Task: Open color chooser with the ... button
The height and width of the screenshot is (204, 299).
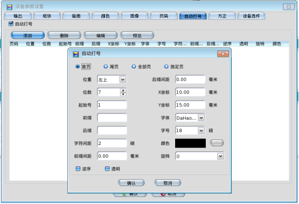Action: 217,143
